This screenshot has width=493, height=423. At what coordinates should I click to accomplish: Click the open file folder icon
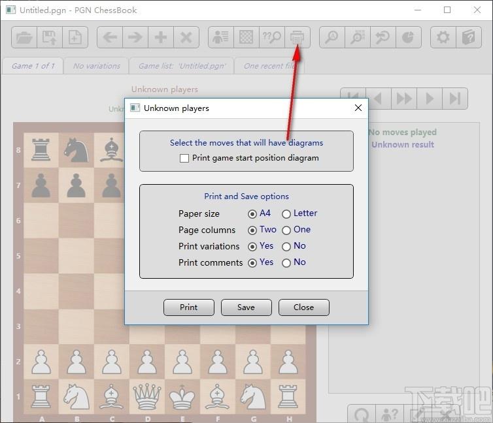[x=24, y=38]
